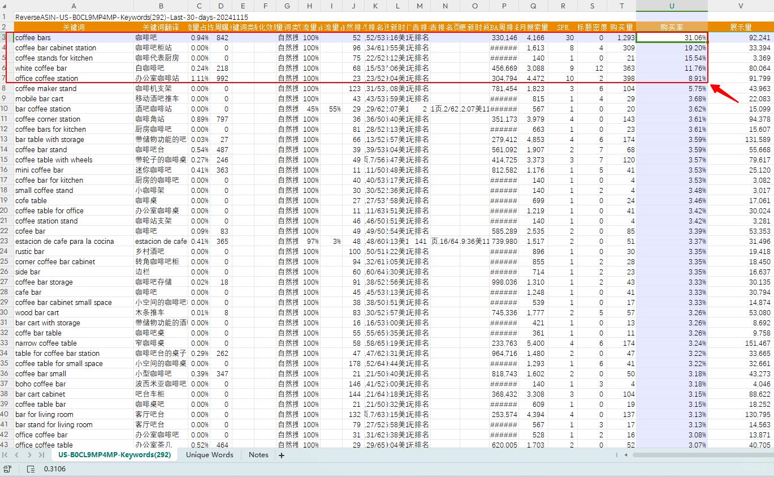The width and height of the screenshot is (774, 477).
Task: Select the 151,467 impressions cell
Action: (741, 343)
